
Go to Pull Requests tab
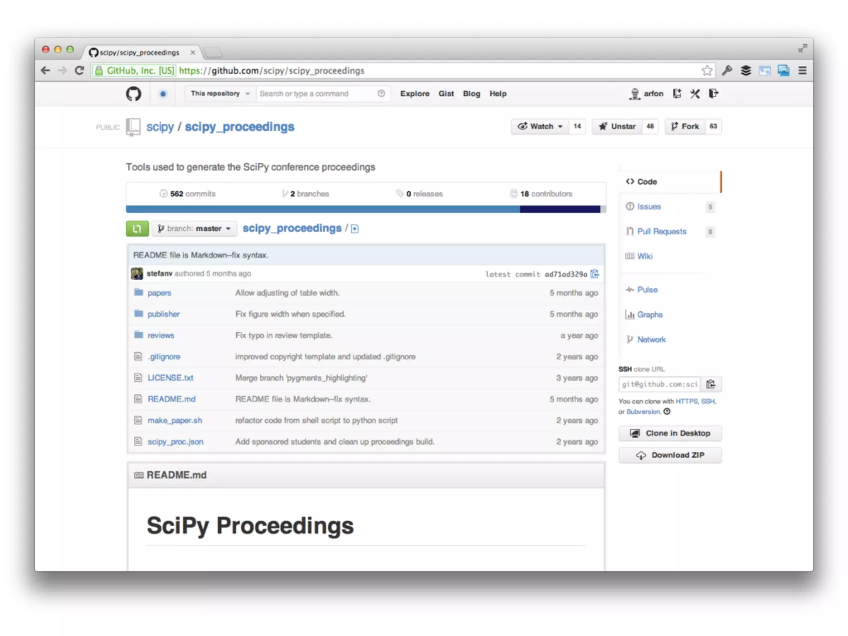[x=661, y=231]
